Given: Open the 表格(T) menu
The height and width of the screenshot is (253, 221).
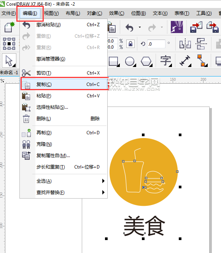Looking at the screenshot, I should [182, 13].
